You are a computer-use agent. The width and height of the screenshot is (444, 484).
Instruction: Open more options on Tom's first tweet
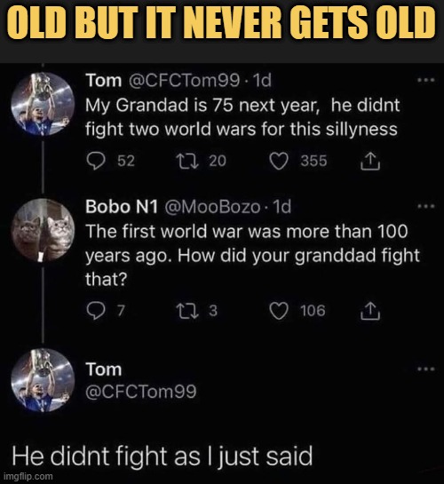pyautogui.click(x=425, y=80)
